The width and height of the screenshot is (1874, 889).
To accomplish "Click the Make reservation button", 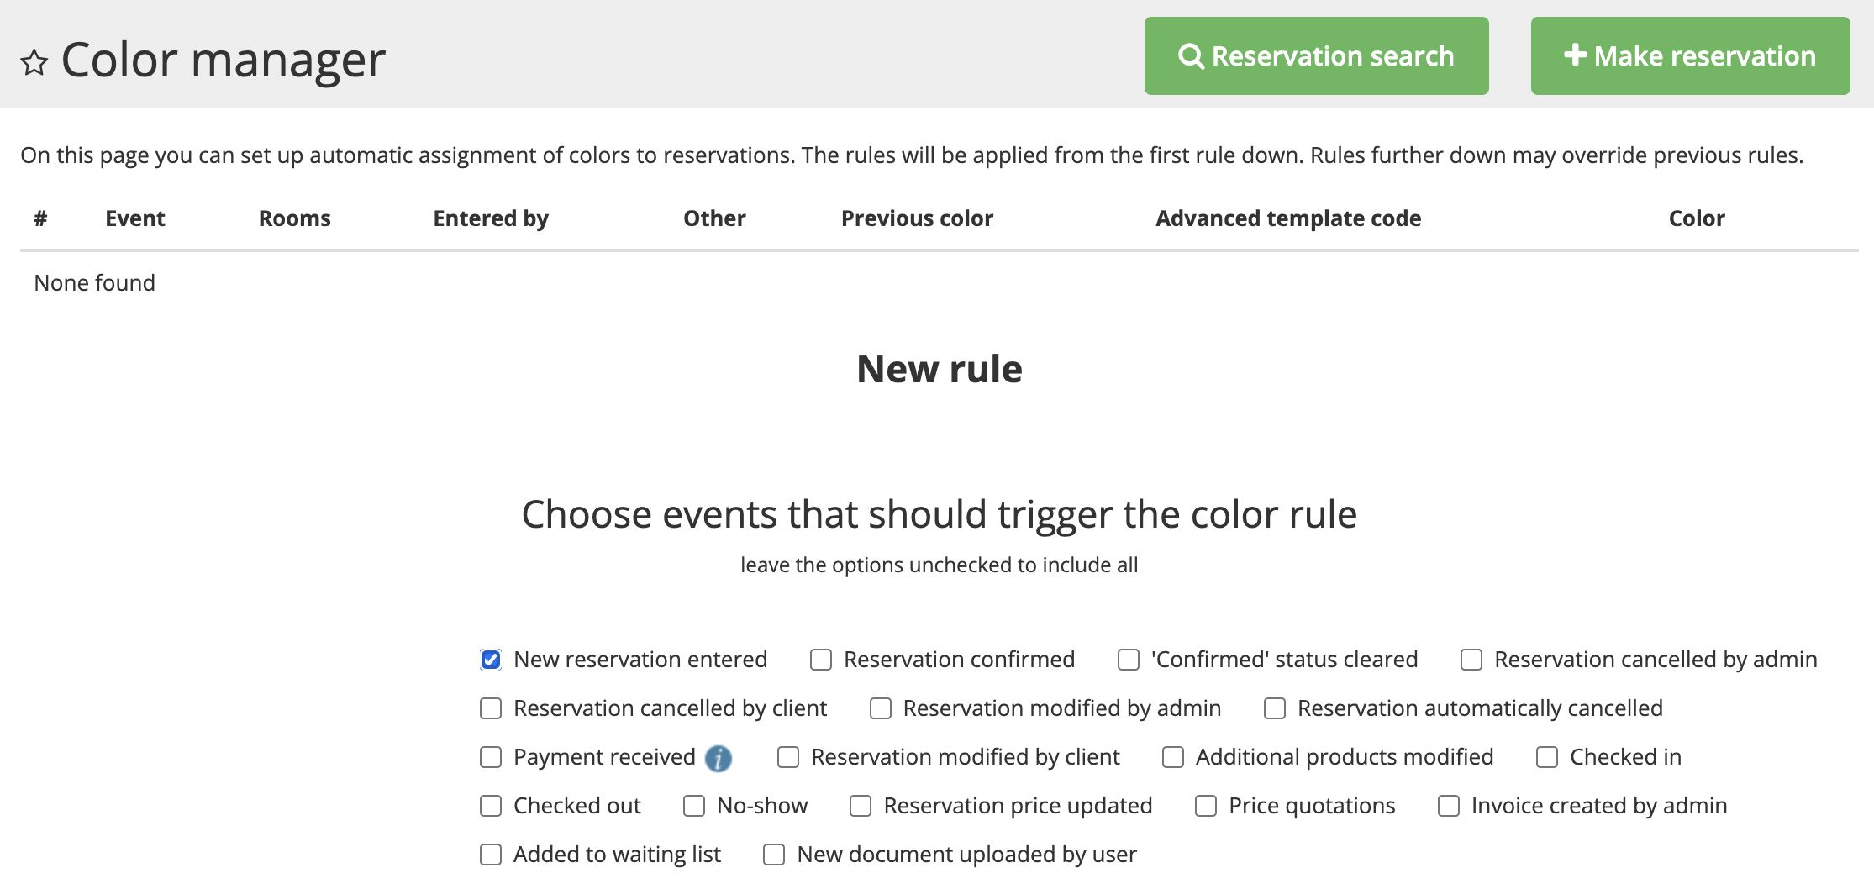I will pyautogui.click(x=1690, y=56).
